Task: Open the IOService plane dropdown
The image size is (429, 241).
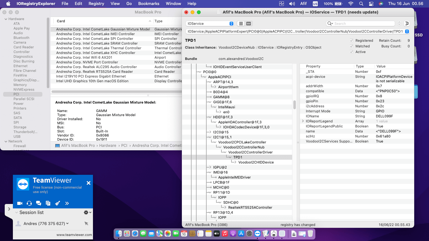Action: point(210,24)
